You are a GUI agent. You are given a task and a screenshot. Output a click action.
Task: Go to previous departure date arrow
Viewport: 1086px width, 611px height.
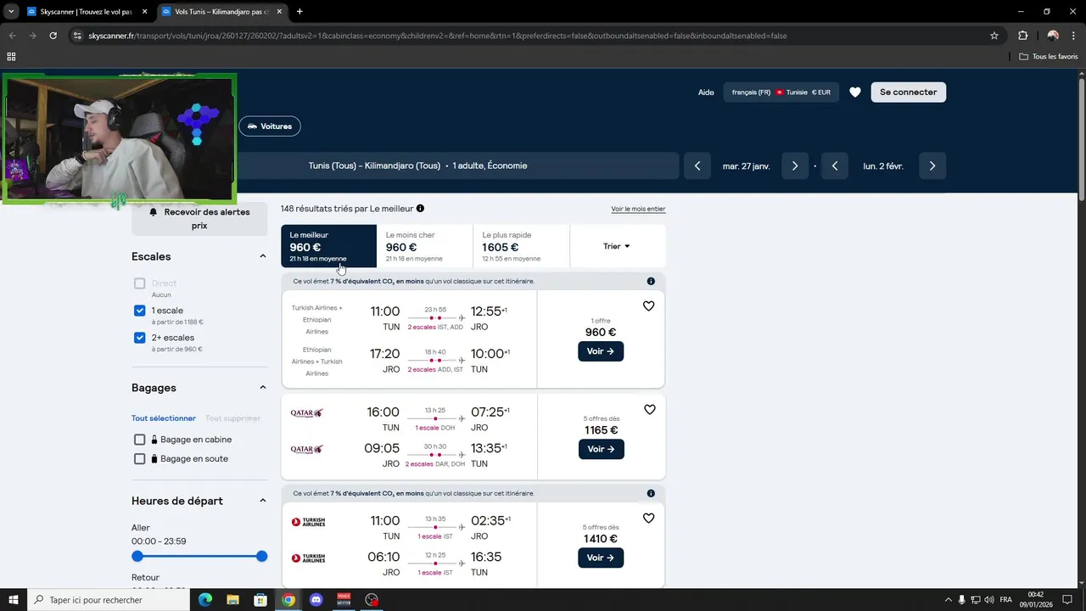pyautogui.click(x=697, y=166)
